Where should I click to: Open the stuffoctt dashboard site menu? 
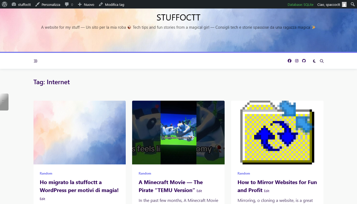click(x=21, y=5)
